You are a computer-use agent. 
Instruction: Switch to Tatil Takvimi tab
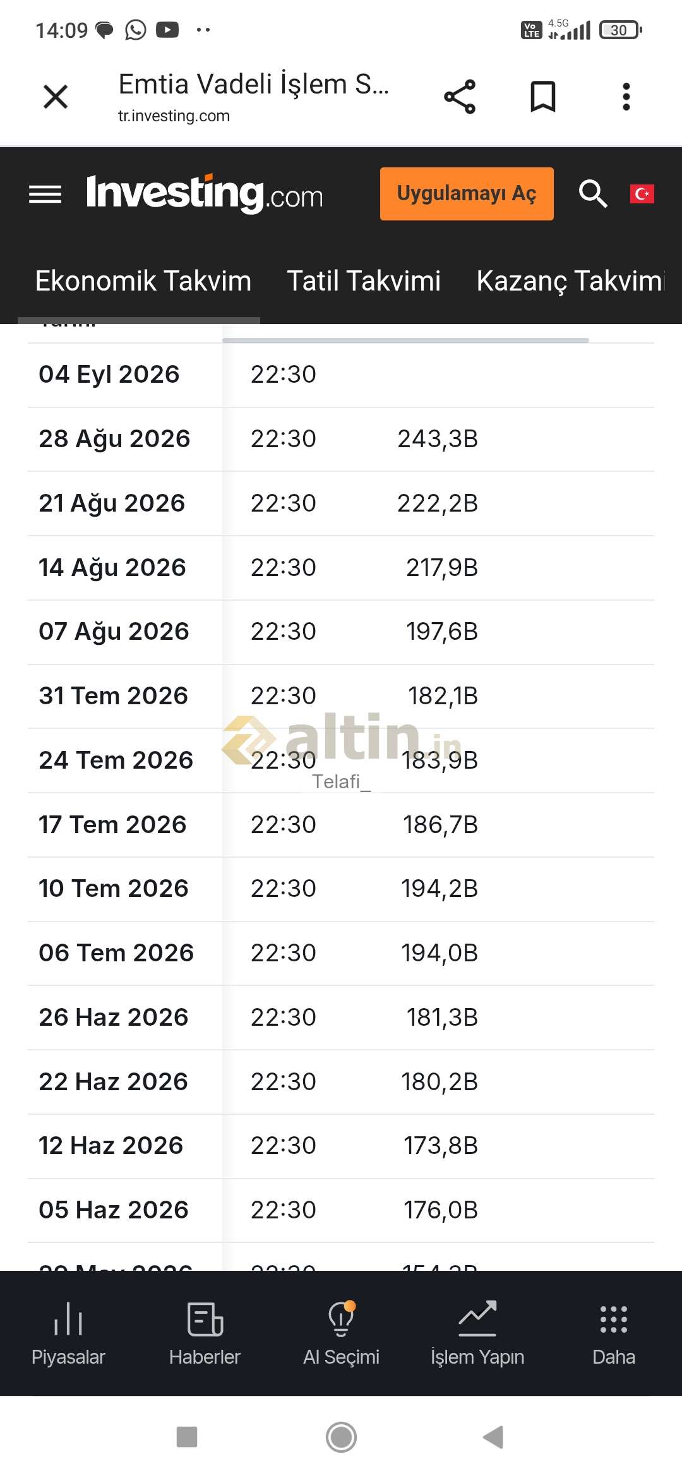pyautogui.click(x=364, y=281)
